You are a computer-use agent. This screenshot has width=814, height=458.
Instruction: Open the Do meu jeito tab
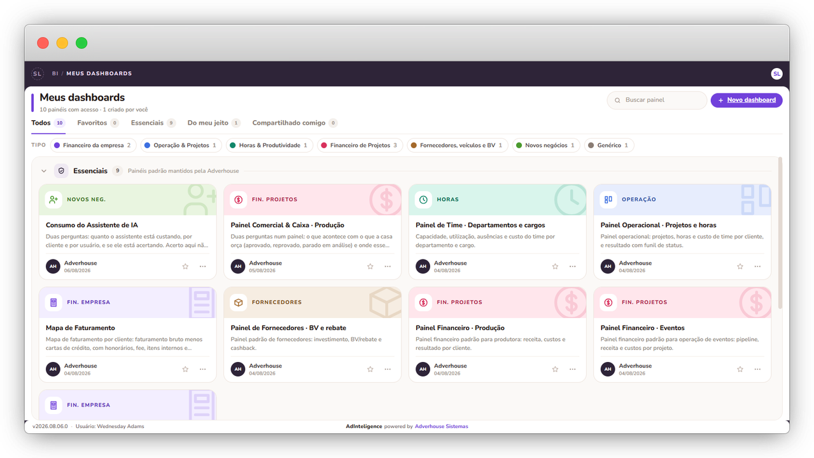pos(214,123)
